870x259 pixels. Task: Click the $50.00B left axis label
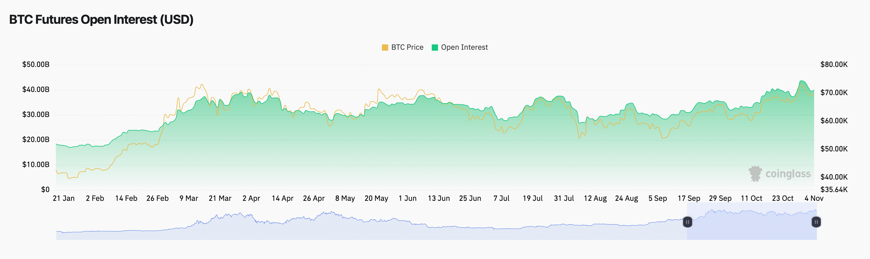coord(36,64)
